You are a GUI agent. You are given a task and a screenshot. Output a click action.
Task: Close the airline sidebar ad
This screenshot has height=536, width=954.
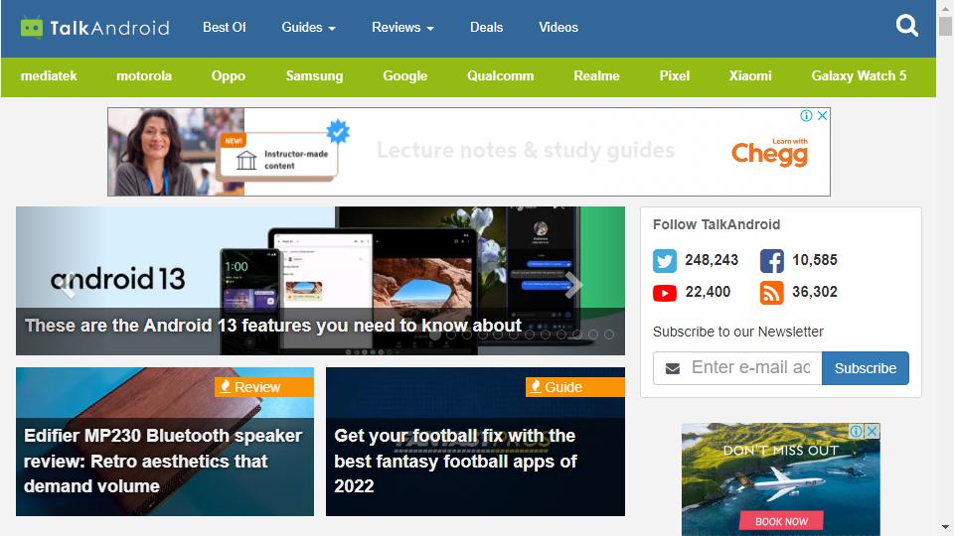point(872,431)
